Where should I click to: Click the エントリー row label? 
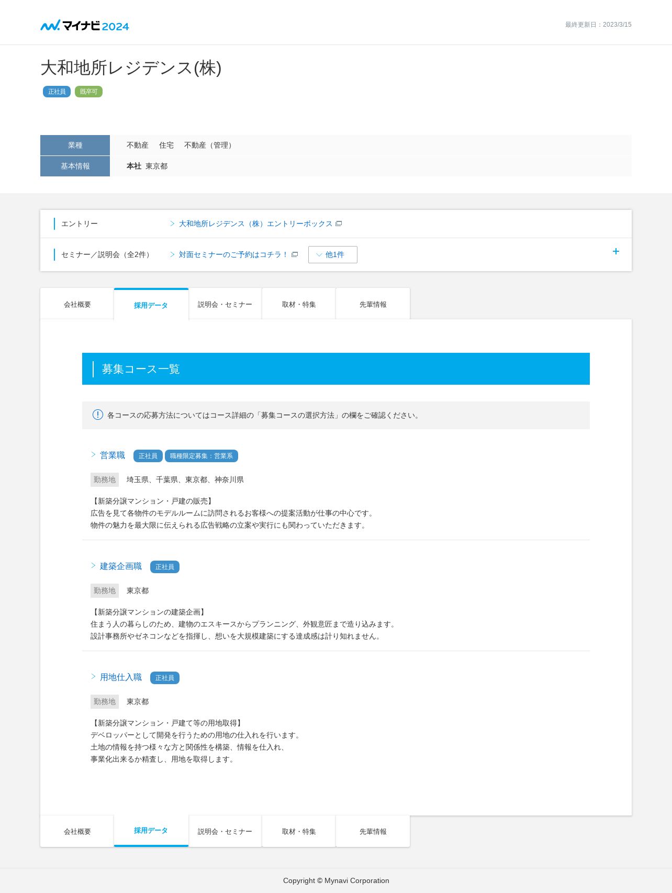[x=80, y=224]
